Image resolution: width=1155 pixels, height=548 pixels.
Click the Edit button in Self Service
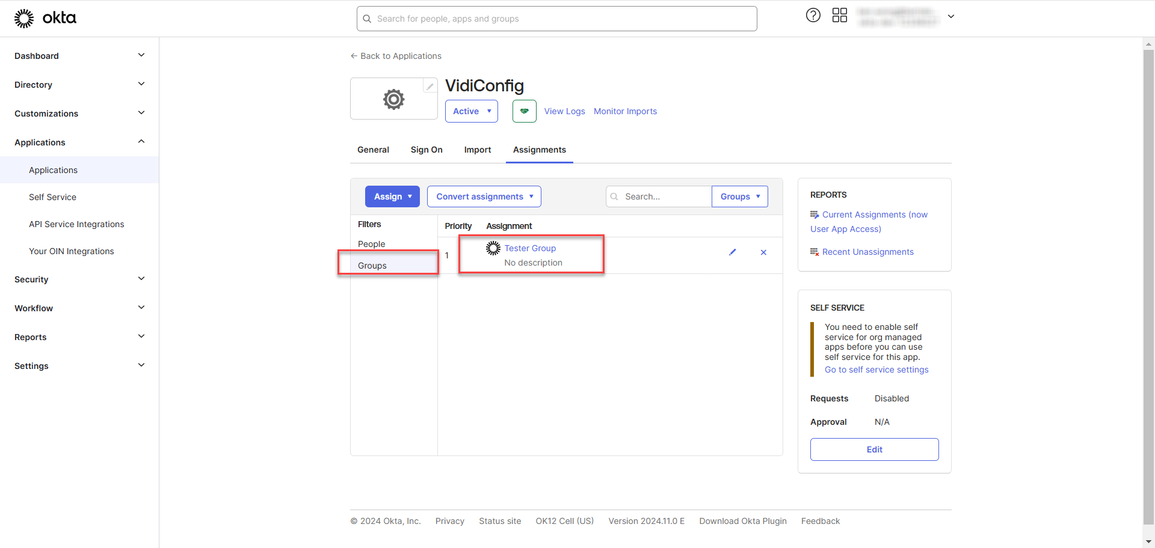874,449
